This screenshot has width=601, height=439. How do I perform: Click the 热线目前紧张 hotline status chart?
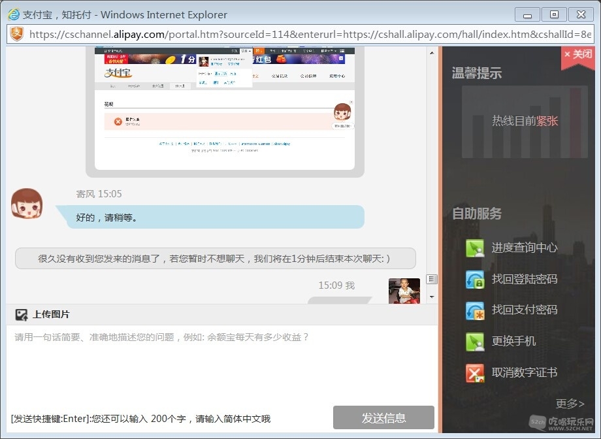(x=525, y=122)
